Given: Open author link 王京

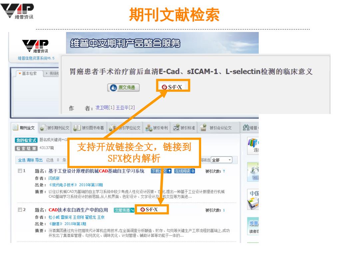Looking at the screenshot, I should (101, 217).
